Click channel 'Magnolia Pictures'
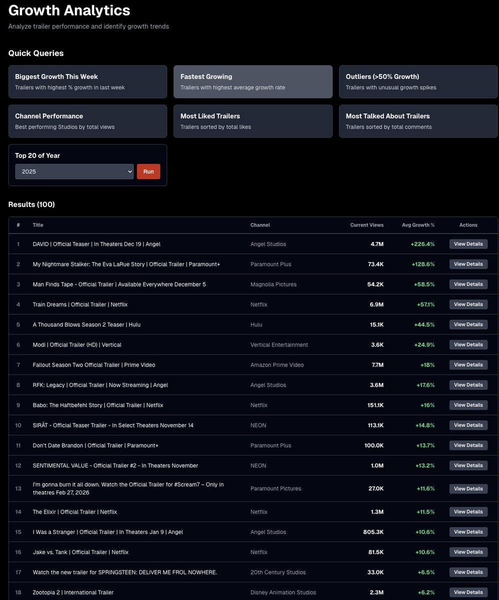The width and height of the screenshot is (499, 600). tap(273, 284)
